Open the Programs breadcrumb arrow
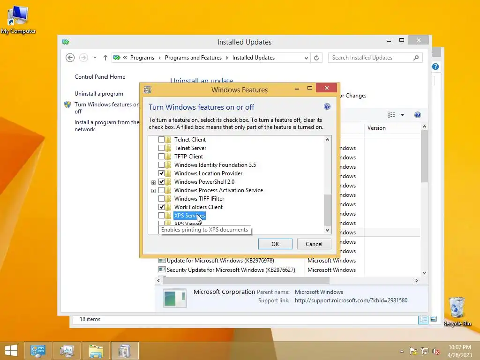The width and height of the screenshot is (480, 360). [x=159, y=58]
